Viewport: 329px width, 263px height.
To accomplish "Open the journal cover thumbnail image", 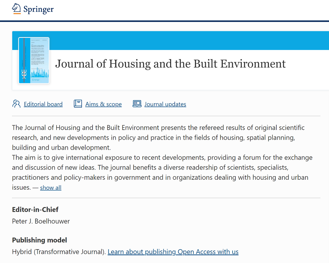I will pyautogui.click(x=34, y=60).
